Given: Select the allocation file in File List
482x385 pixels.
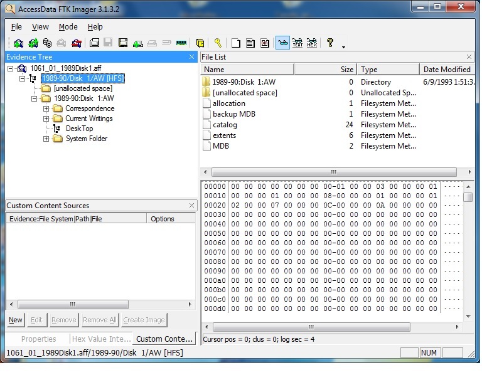Looking at the screenshot, I should [x=229, y=103].
